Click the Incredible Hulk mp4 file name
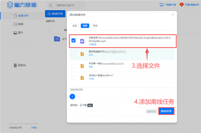 129,39
